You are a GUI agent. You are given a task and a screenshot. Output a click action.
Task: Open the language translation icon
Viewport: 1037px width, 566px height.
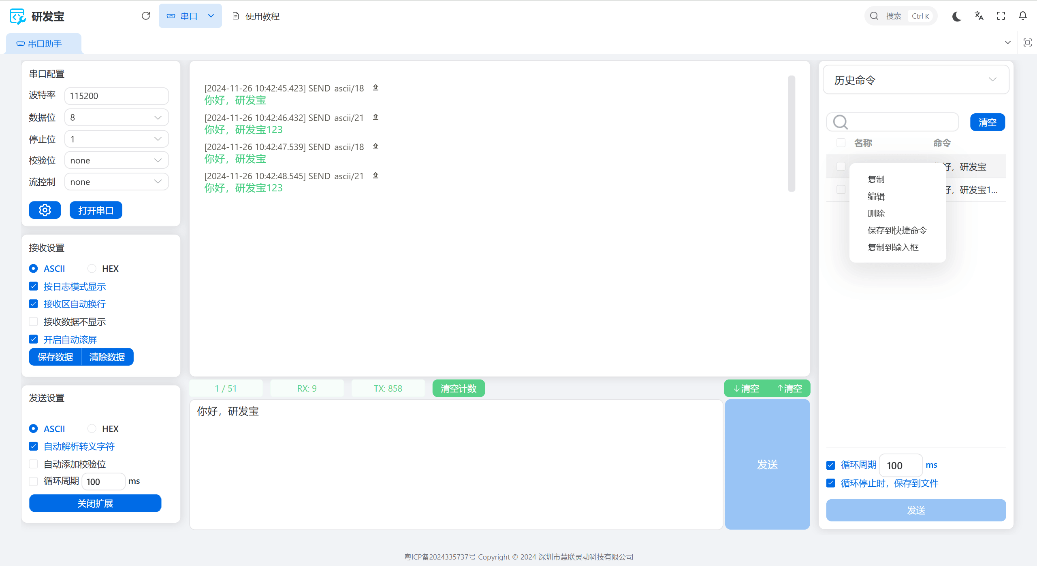point(979,16)
